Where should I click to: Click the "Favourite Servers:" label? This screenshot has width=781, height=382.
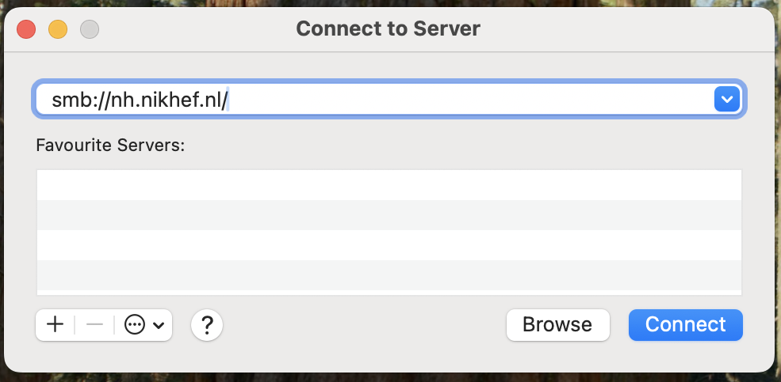[110, 146]
